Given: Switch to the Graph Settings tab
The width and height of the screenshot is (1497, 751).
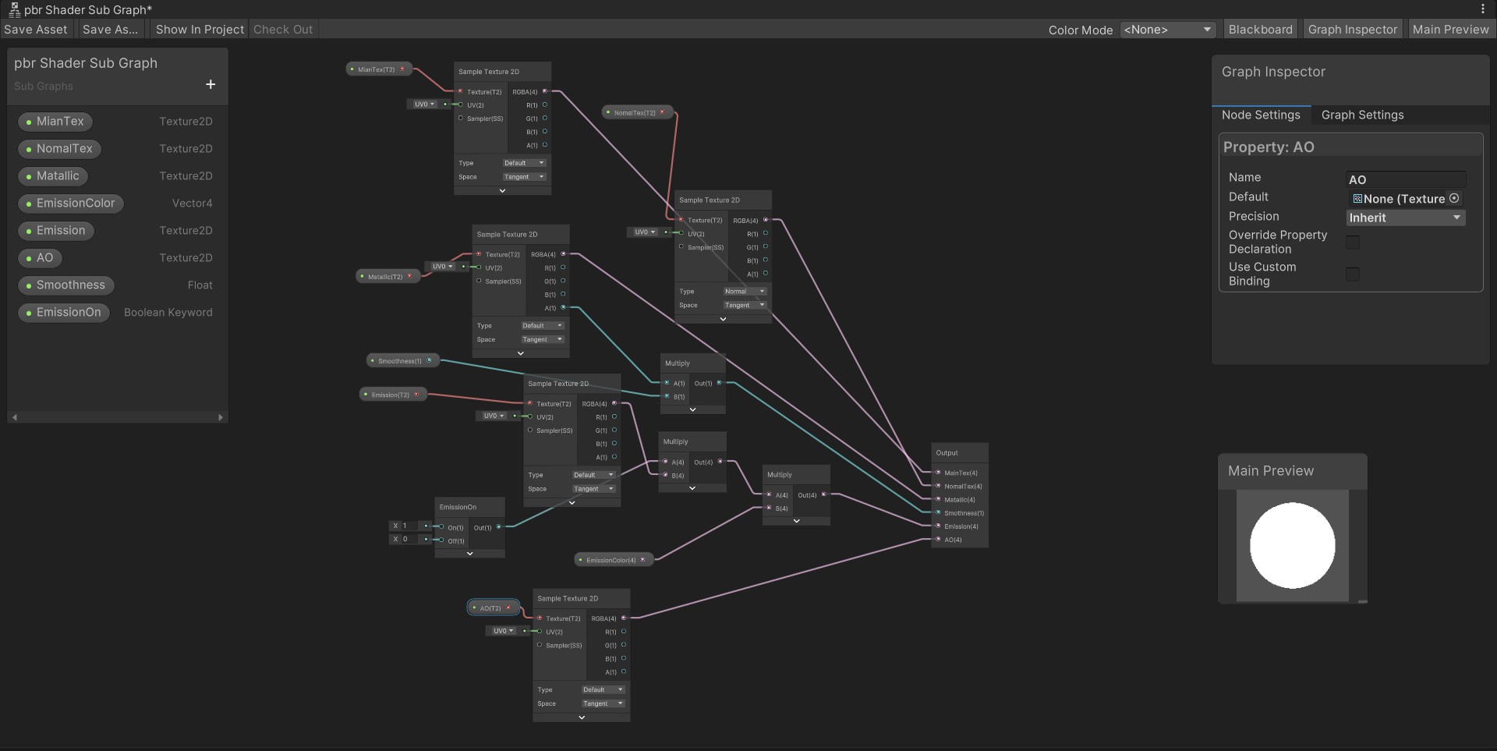Looking at the screenshot, I should pos(1362,115).
